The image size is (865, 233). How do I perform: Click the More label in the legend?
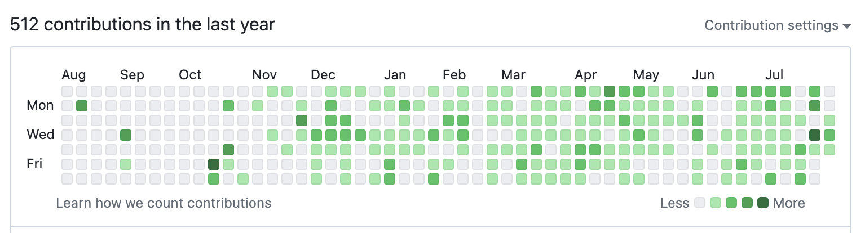[x=789, y=203]
